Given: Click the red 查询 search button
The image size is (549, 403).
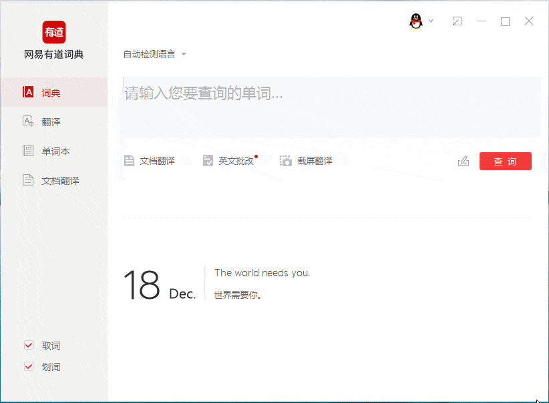Looking at the screenshot, I should [505, 161].
